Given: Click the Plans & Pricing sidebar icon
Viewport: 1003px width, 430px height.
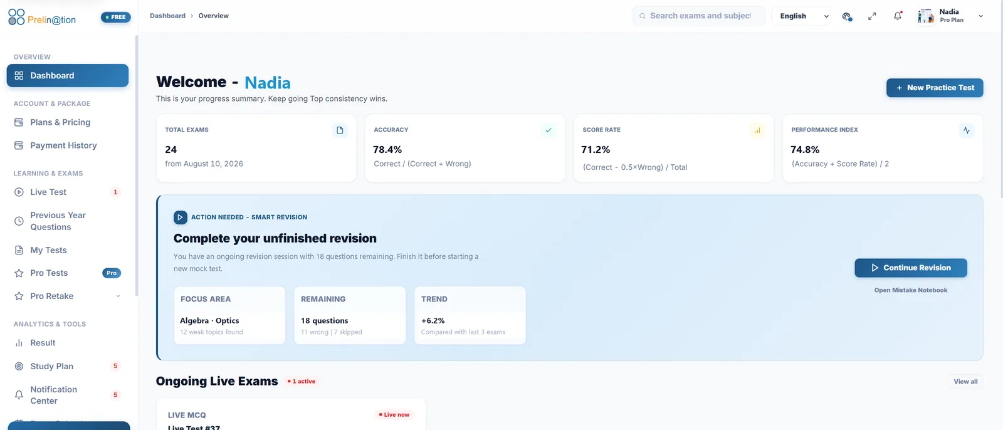Looking at the screenshot, I should click(19, 122).
